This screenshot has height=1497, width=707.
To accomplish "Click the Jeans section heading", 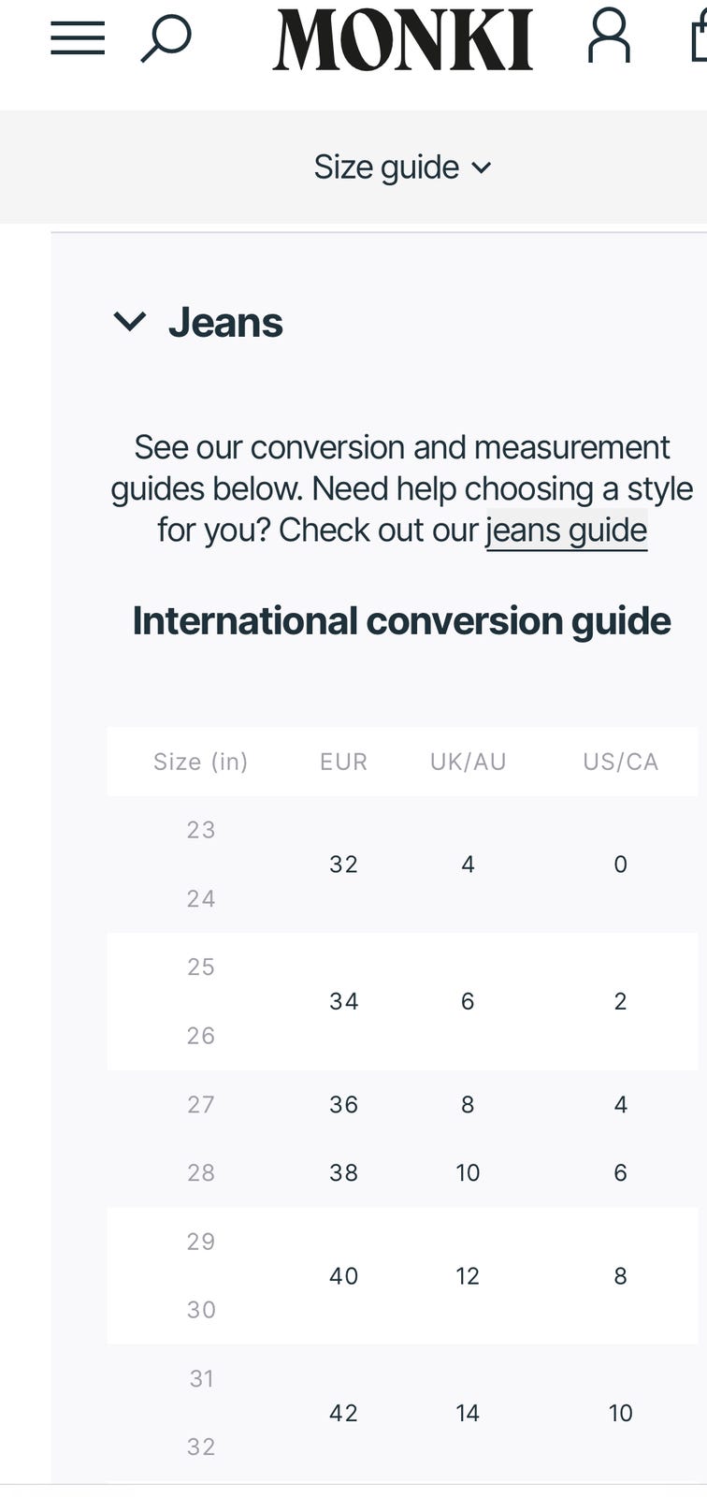I will click(x=225, y=323).
